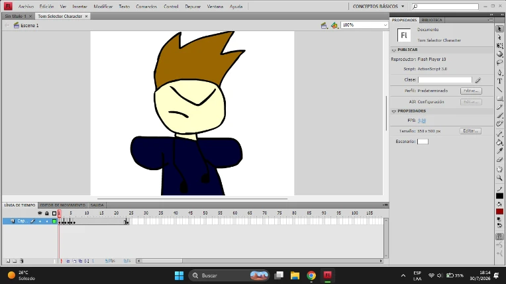Open the Control menu
This screenshot has height=284, width=506.
pos(171,7)
